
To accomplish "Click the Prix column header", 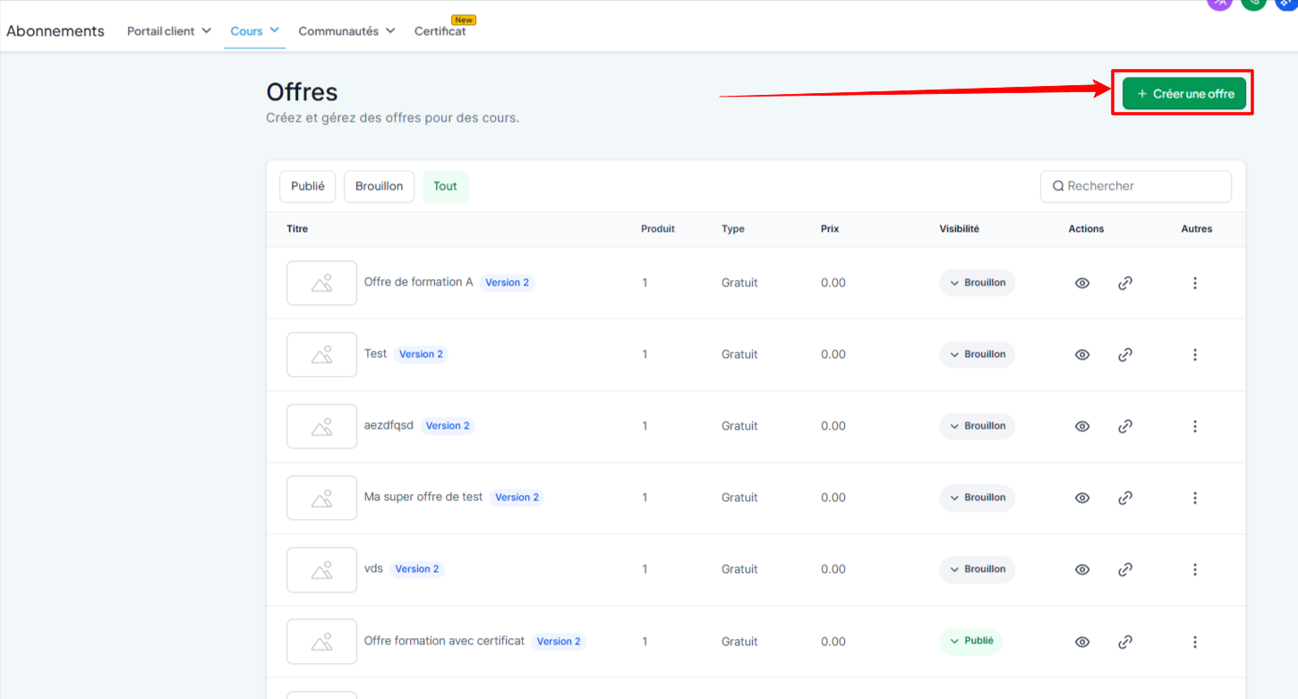I will click(830, 229).
